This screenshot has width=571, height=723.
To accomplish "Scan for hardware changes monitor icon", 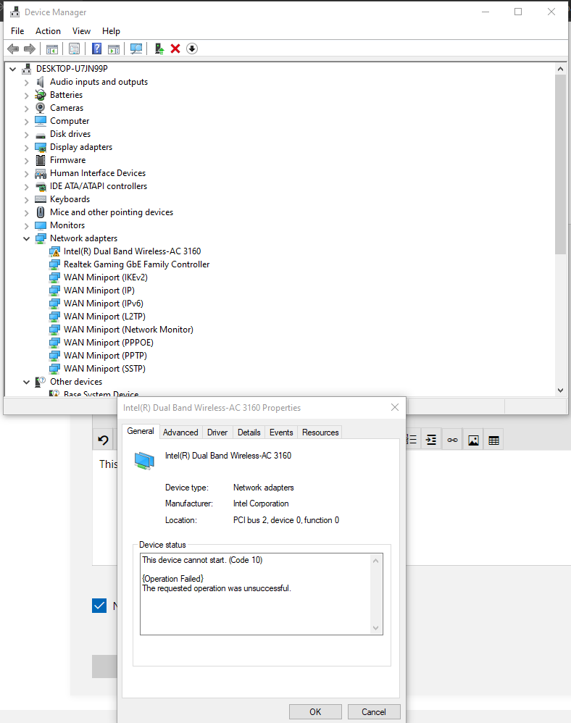I will coord(136,49).
